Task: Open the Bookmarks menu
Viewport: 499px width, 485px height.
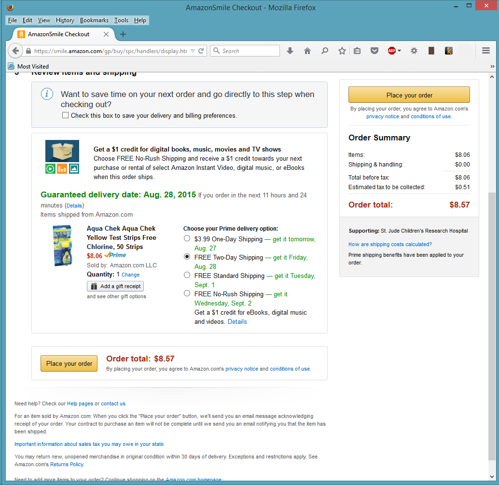Action: tap(94, 20)
